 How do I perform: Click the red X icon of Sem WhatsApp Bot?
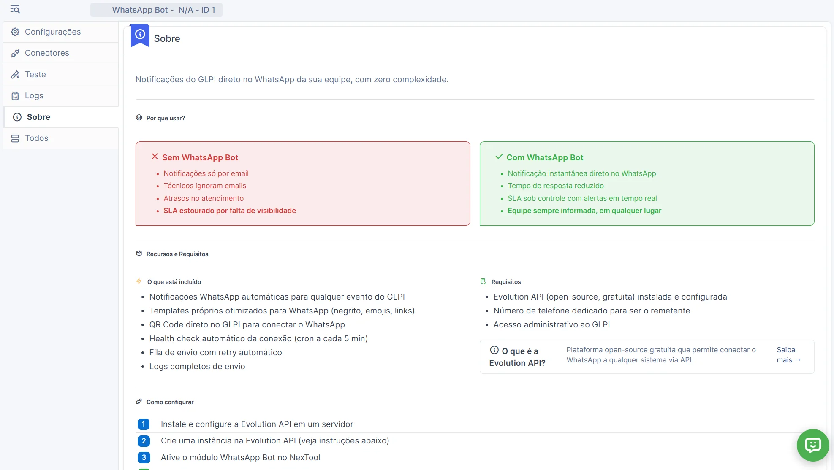pos(155,157)
